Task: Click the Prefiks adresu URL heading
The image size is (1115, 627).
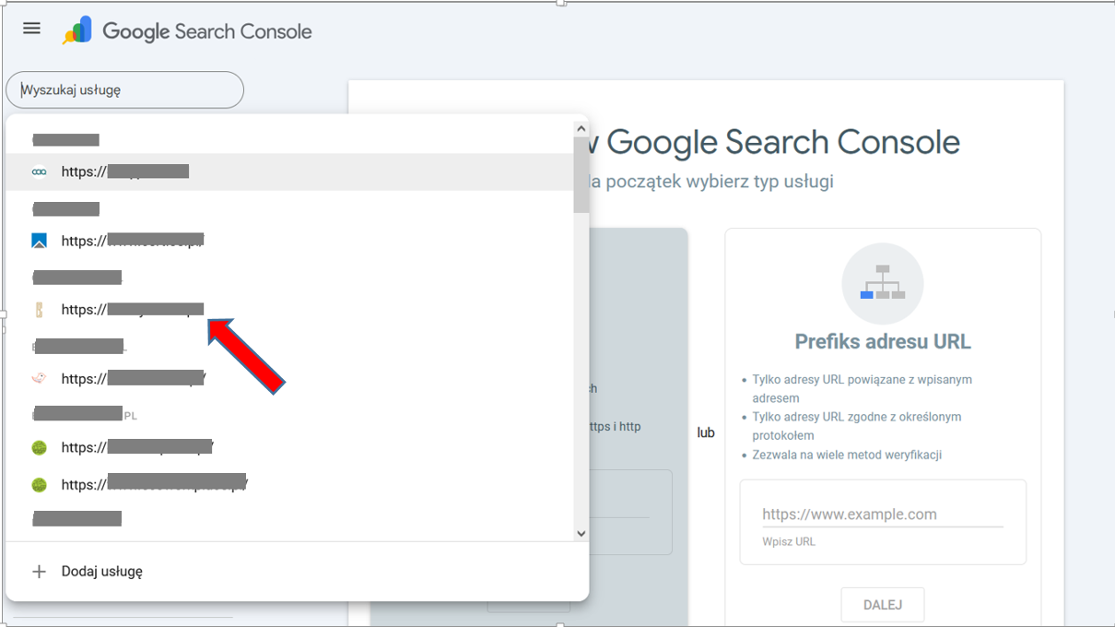Action: coord(882,342)
